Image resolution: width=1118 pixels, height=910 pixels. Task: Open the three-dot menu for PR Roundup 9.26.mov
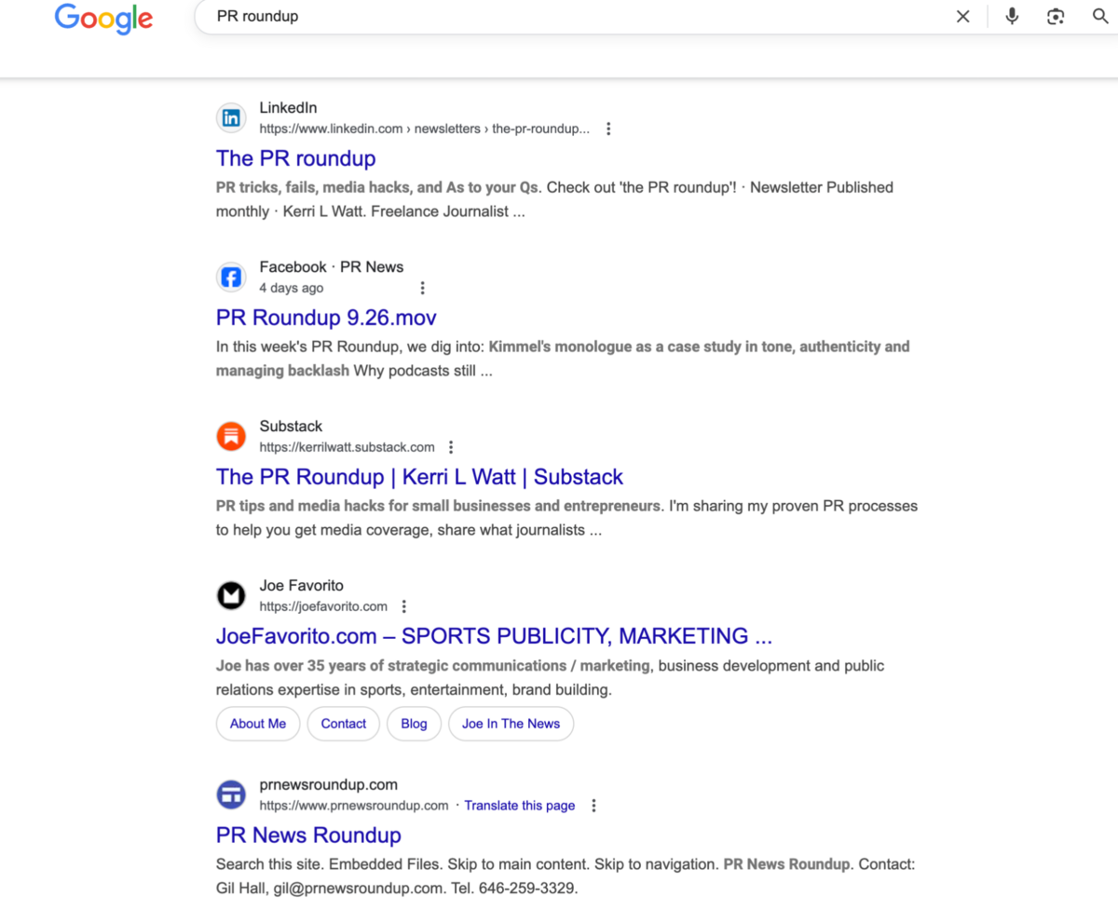[x=423, y=288]
